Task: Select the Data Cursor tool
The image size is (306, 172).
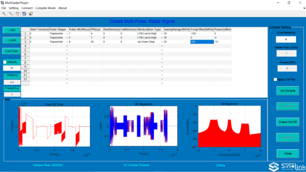Action: click(30, 14)
